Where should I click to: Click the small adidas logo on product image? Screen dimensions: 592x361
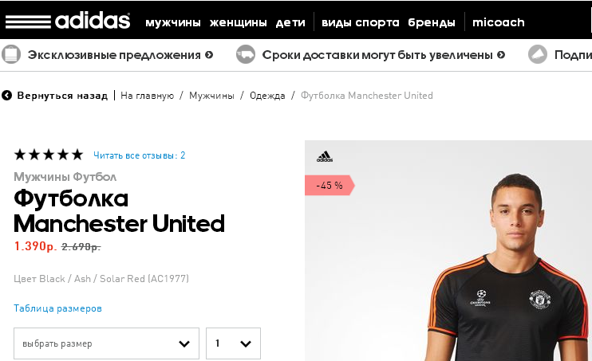click(x=325, y=156)
